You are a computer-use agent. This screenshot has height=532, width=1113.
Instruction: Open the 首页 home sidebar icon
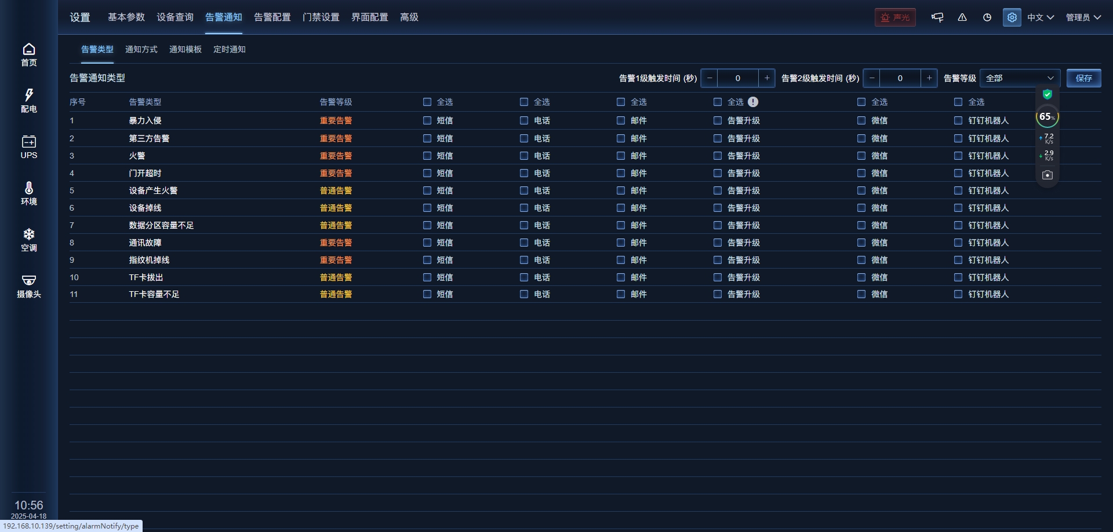(28, 54)
